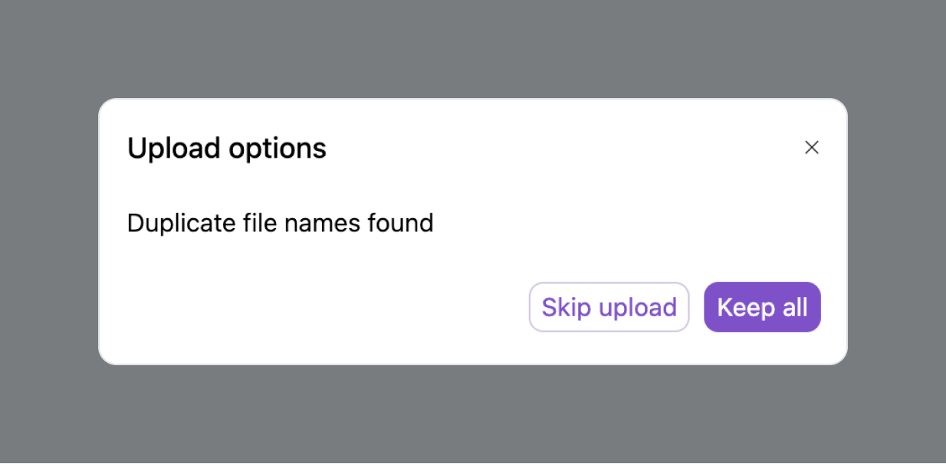Screen dimensions: 946x464
Task: Dismiss the duplicate file names prompt via X
Action: point(812,148)
